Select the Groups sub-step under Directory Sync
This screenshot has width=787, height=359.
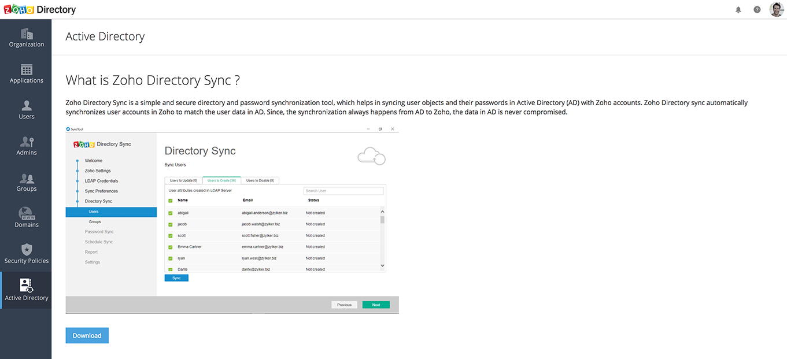(x=95, y=221)
